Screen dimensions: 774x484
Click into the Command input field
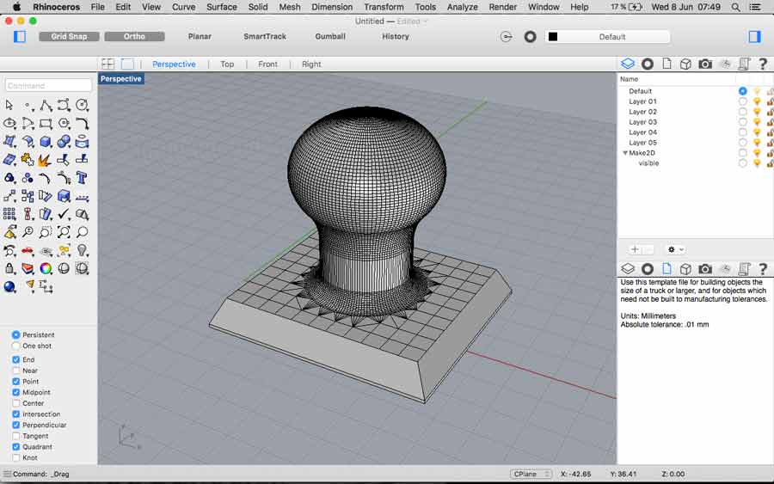tap(48, 85)
